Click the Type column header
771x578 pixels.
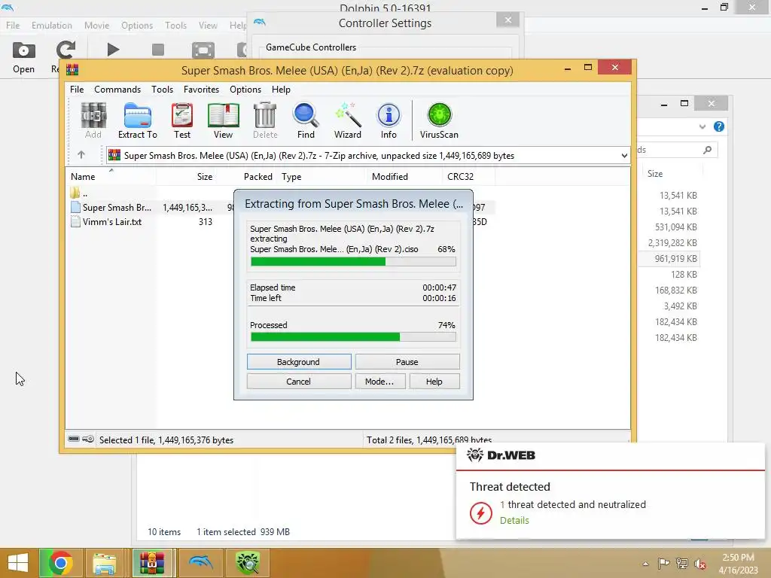point(322,176)
